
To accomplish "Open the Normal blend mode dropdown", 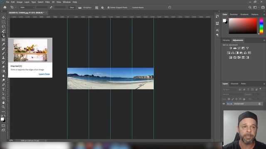I will click(233, 94).
